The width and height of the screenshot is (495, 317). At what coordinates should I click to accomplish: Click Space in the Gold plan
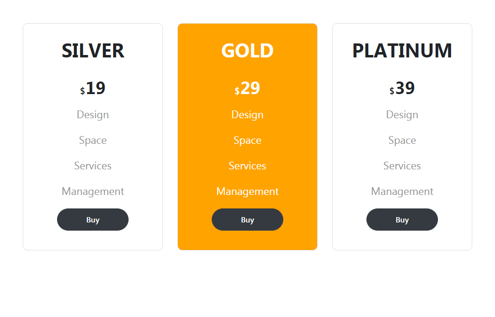click(247, 140)
